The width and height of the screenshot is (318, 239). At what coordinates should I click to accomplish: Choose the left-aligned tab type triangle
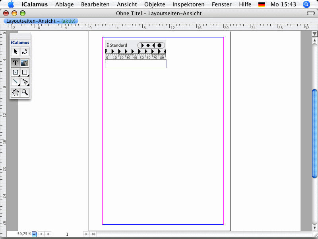[x=142, y=45]
